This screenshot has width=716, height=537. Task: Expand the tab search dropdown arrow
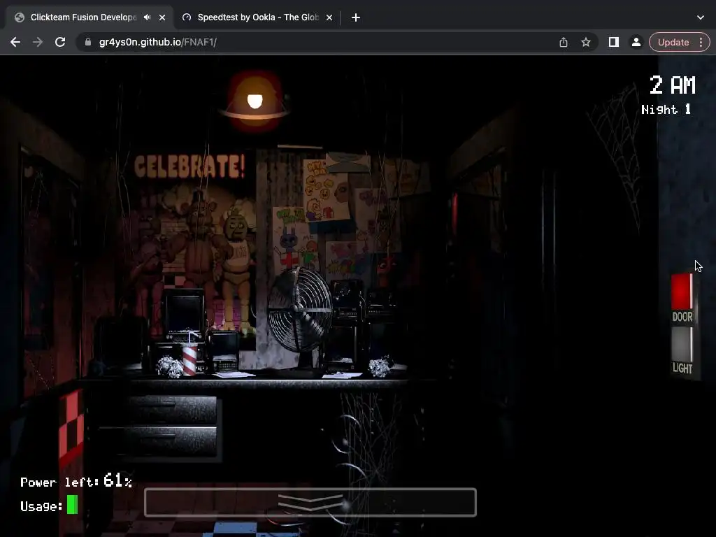click(x=701, y=17)
